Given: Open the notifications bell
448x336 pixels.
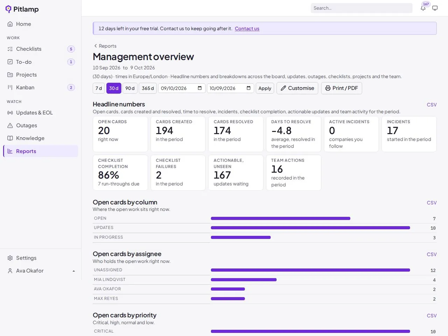Looking at the screenshot, I should pos(423,8).
